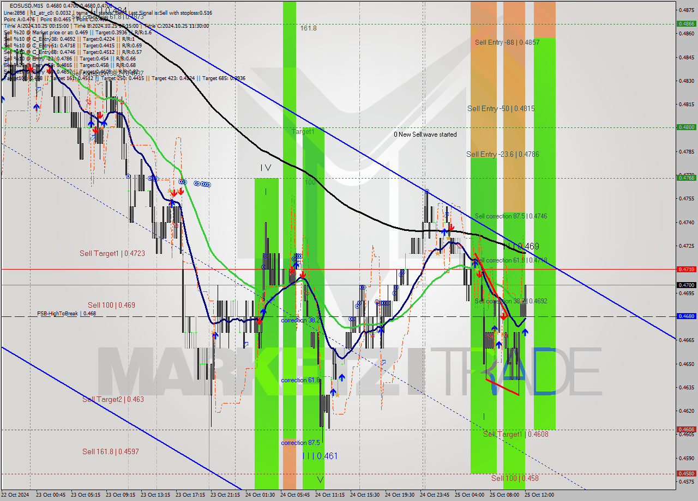Click the 'Sell 161.8 | 0.4597' label
The height and width of the screenshot is (501, 698).
(110, 451)
